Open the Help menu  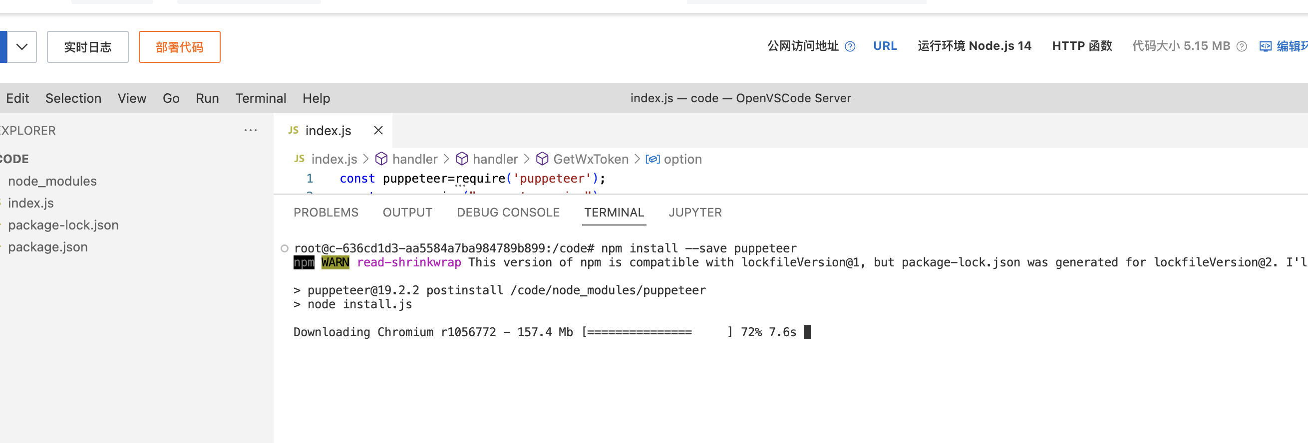(317, 98)
